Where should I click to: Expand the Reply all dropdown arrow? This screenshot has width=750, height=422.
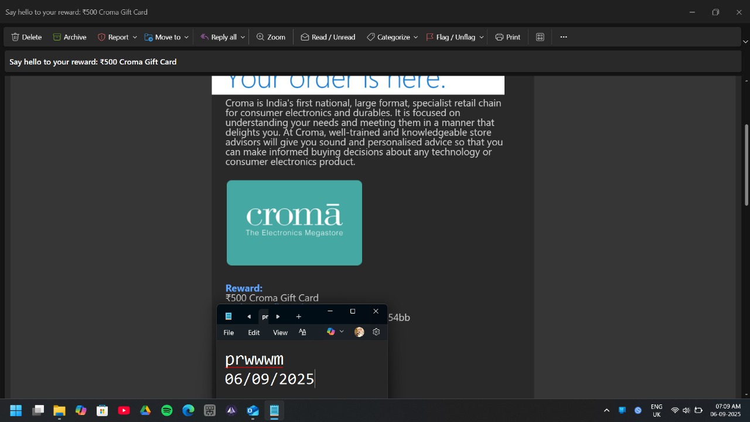pyautogui.click(x=243, y=37)
